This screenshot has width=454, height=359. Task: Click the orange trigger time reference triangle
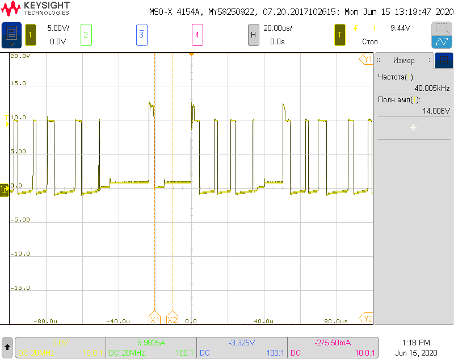pos(191,55)
